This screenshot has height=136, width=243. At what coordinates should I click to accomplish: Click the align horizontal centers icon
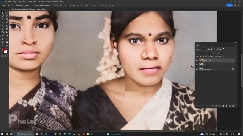click(x=58, y=5)
